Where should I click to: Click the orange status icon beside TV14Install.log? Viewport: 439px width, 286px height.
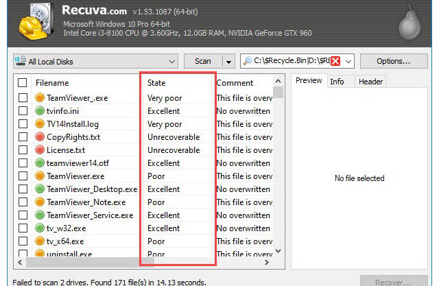point(40,123)
